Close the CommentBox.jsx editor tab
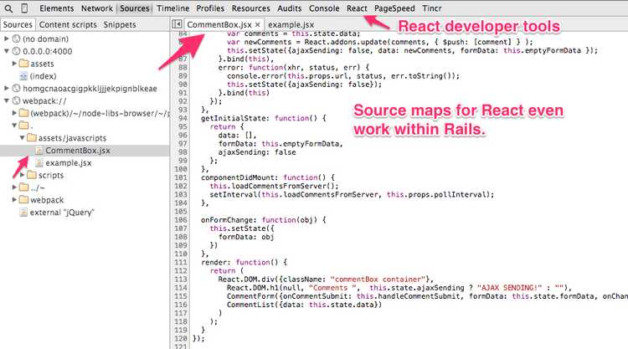 tap(258, 25)
